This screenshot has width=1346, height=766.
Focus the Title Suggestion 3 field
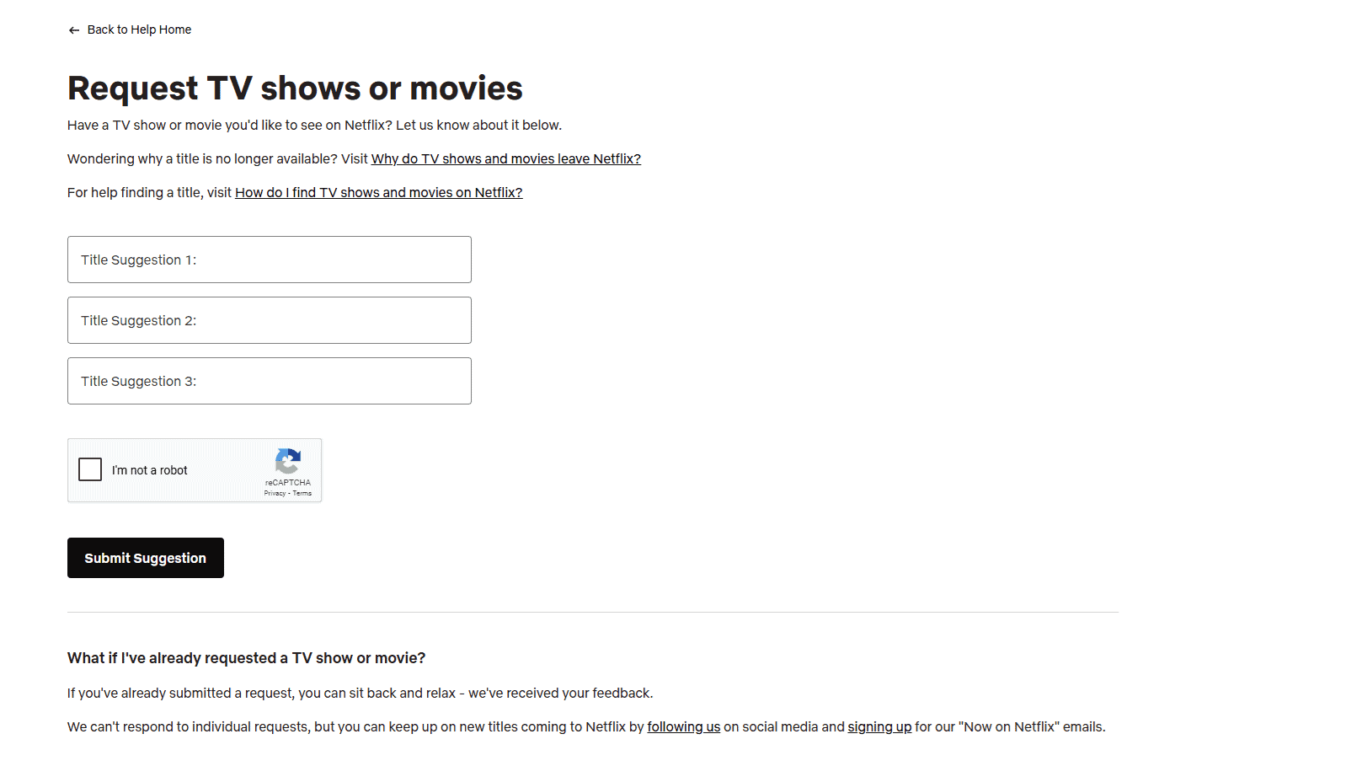coord(270,381)
